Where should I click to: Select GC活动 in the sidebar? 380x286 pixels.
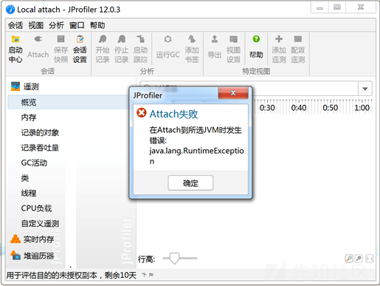coord(34,163)
